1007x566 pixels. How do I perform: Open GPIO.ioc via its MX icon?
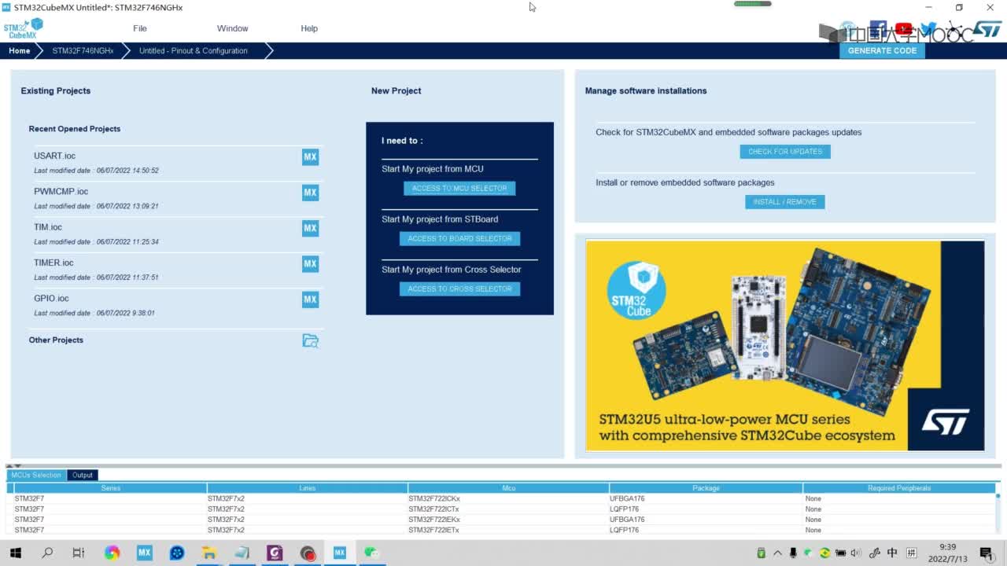(x=310, y=300)
